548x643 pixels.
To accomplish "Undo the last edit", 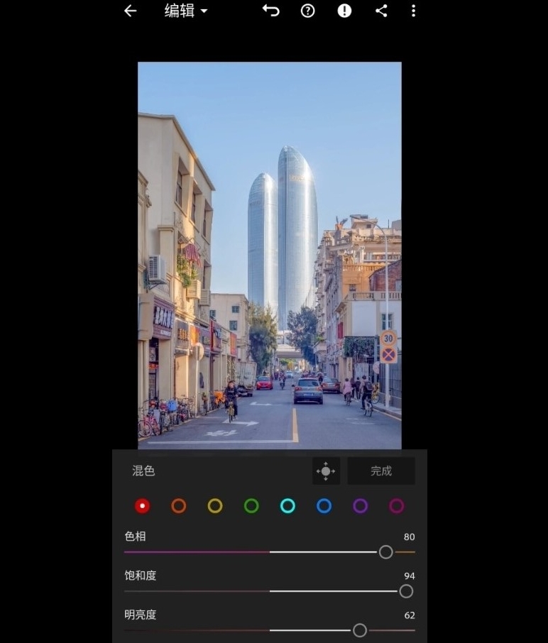I will tap(270, 11).
